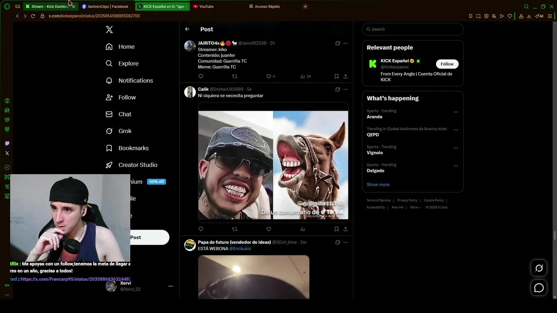Open more options for Aranda trend
557x313 pixels.
coord(456,112)
